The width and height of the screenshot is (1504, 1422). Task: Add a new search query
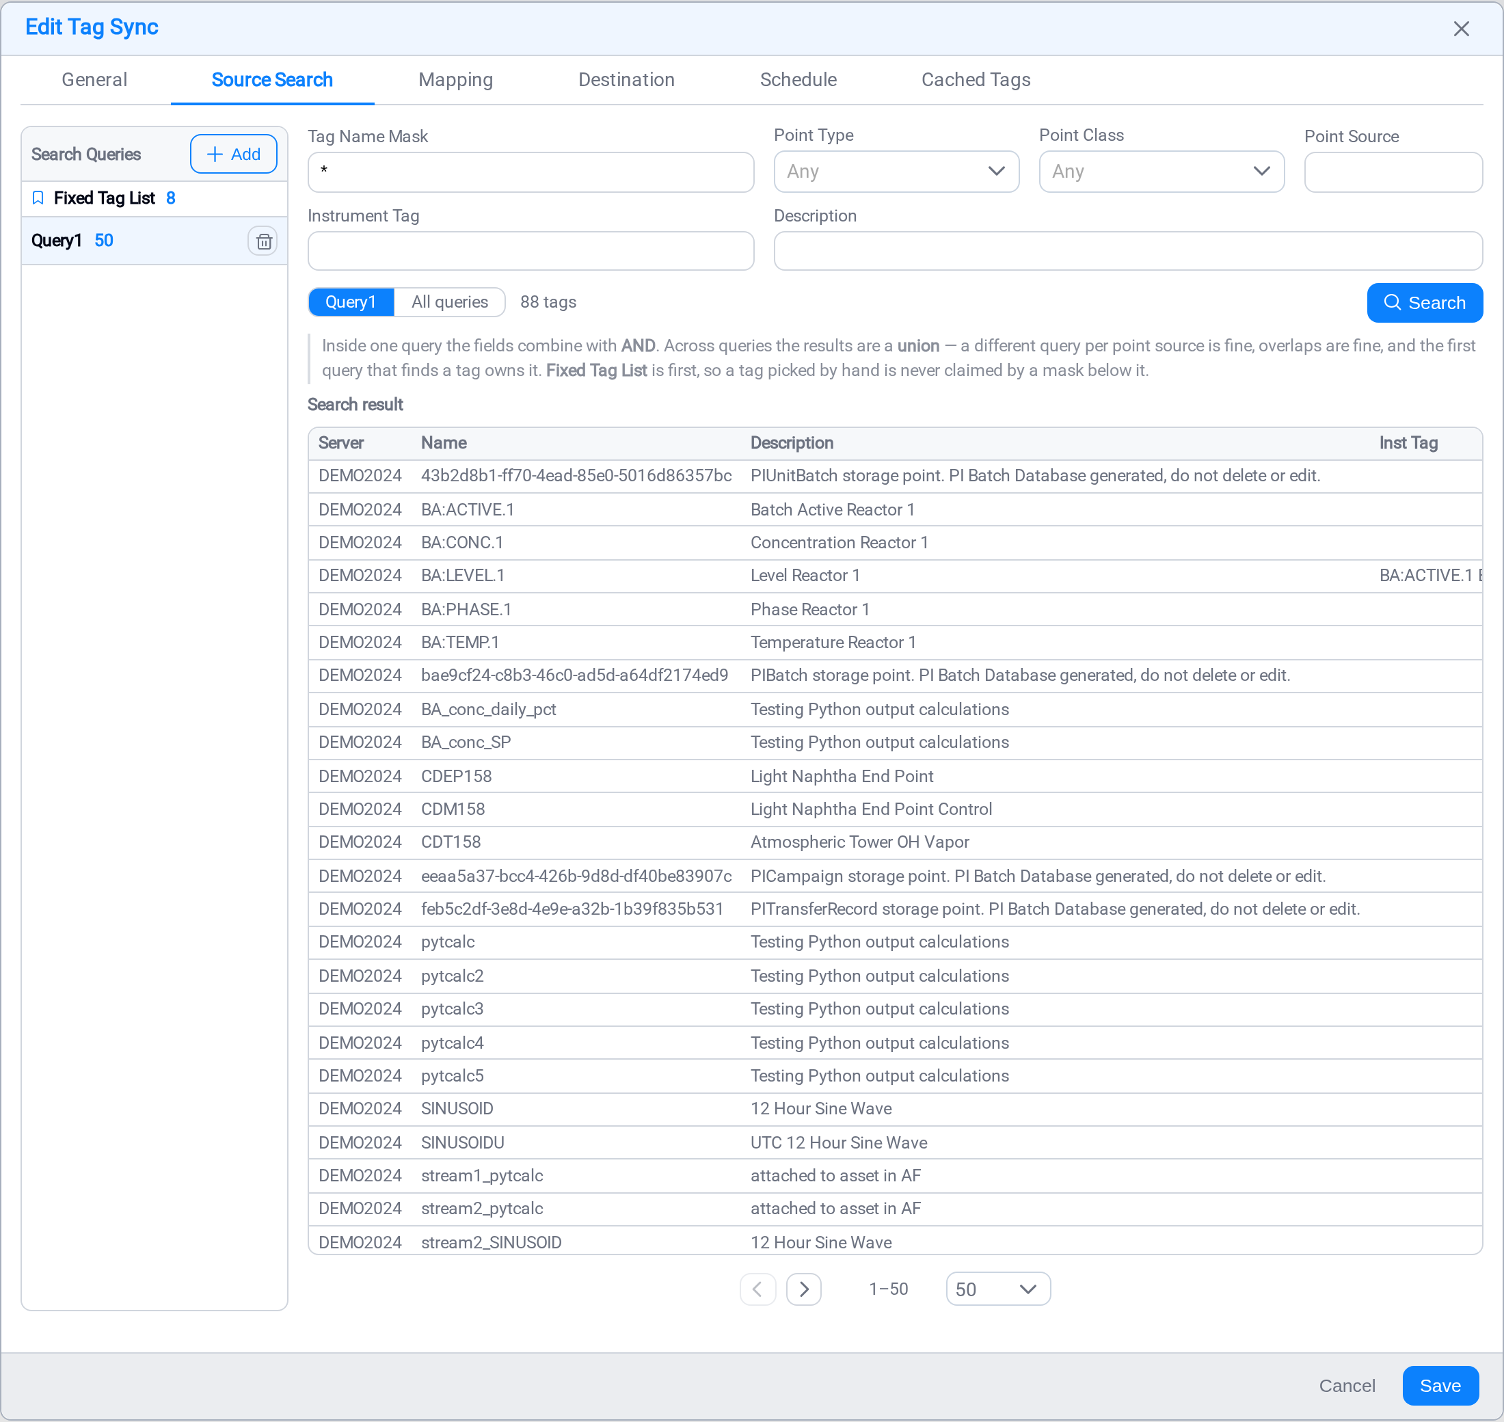[x=234, y=154]
